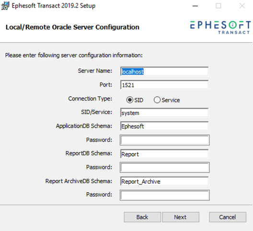Go to previous step with Back

(x=142, y=217)
